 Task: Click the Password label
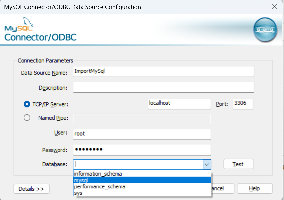pos(55,150)
